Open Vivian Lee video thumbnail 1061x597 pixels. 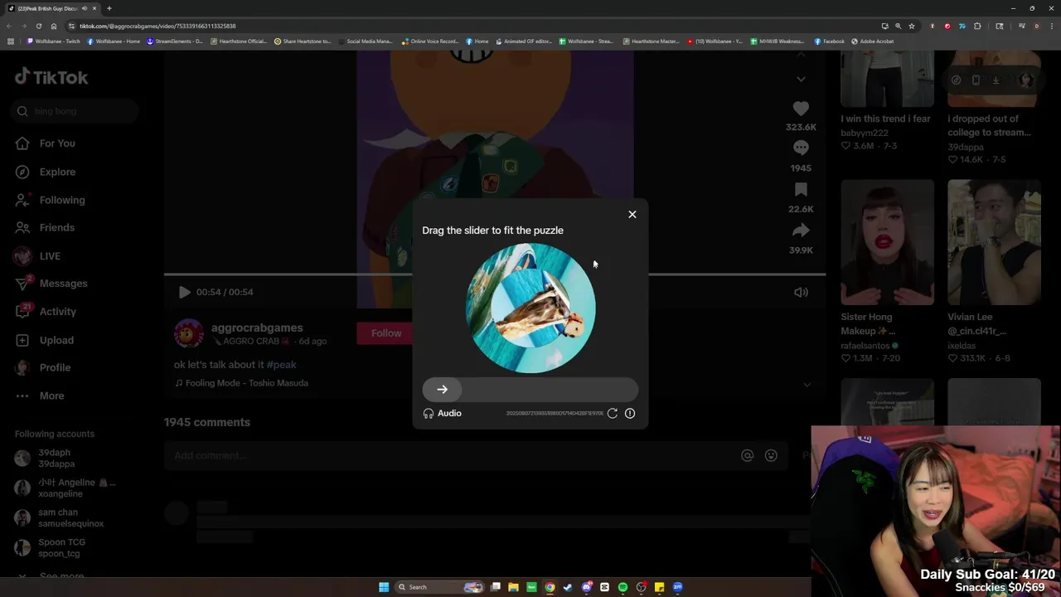(994, 242)
